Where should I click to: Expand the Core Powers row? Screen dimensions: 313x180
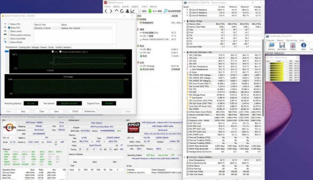tap(187, 98)
